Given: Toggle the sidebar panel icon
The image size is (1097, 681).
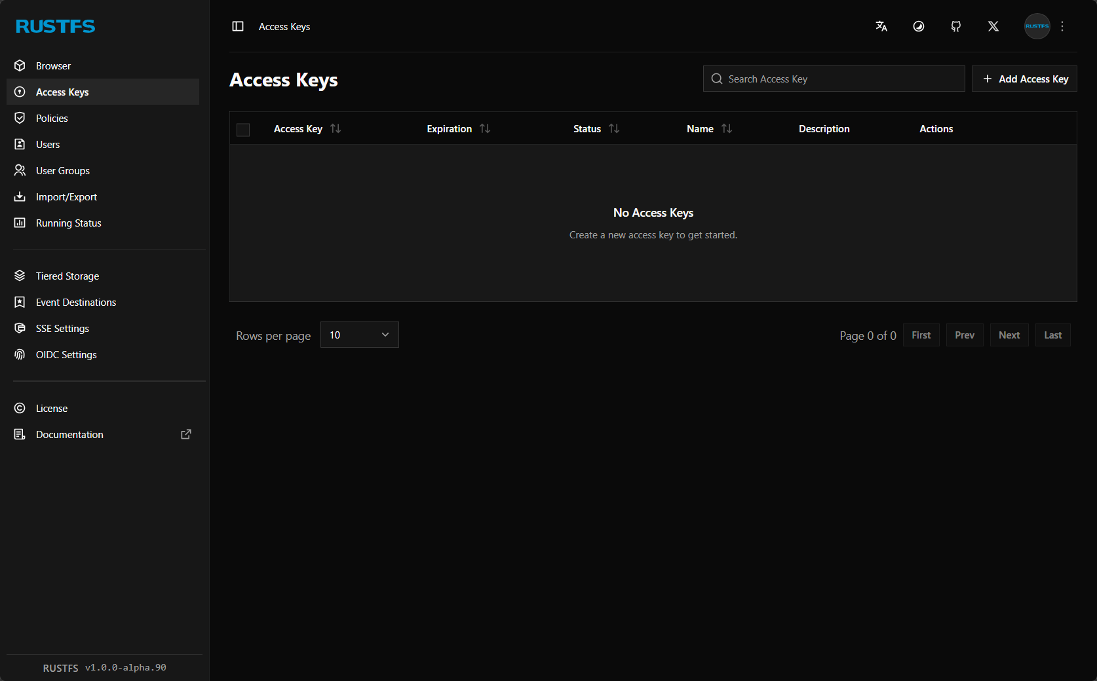Looking at the screenshot, I should pyautogui.click(x=238, y=26).
